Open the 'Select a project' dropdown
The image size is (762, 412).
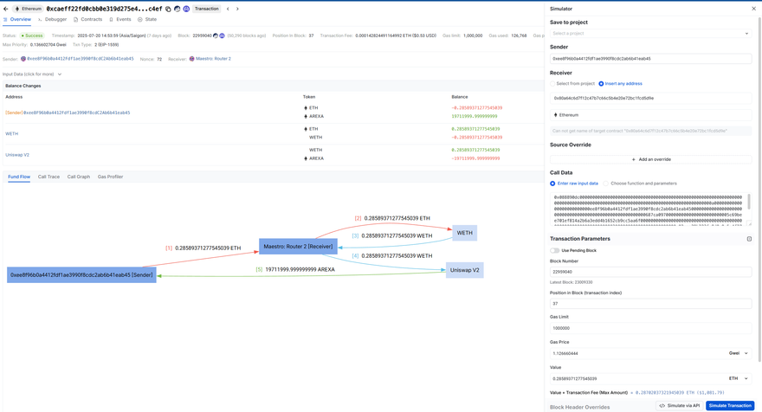(x=650, y=34)
